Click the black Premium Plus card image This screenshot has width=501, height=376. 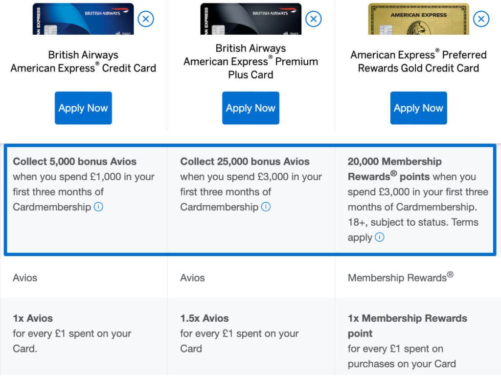(x=250, y=19)
